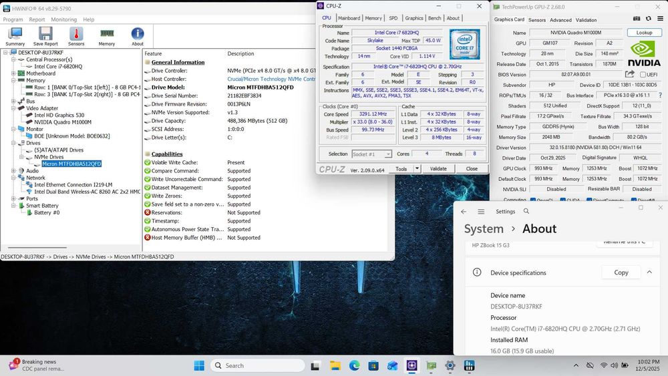Open the About info icon in HWiNFO
This screenshot has width=668, height=376.
tap(137, 36)
